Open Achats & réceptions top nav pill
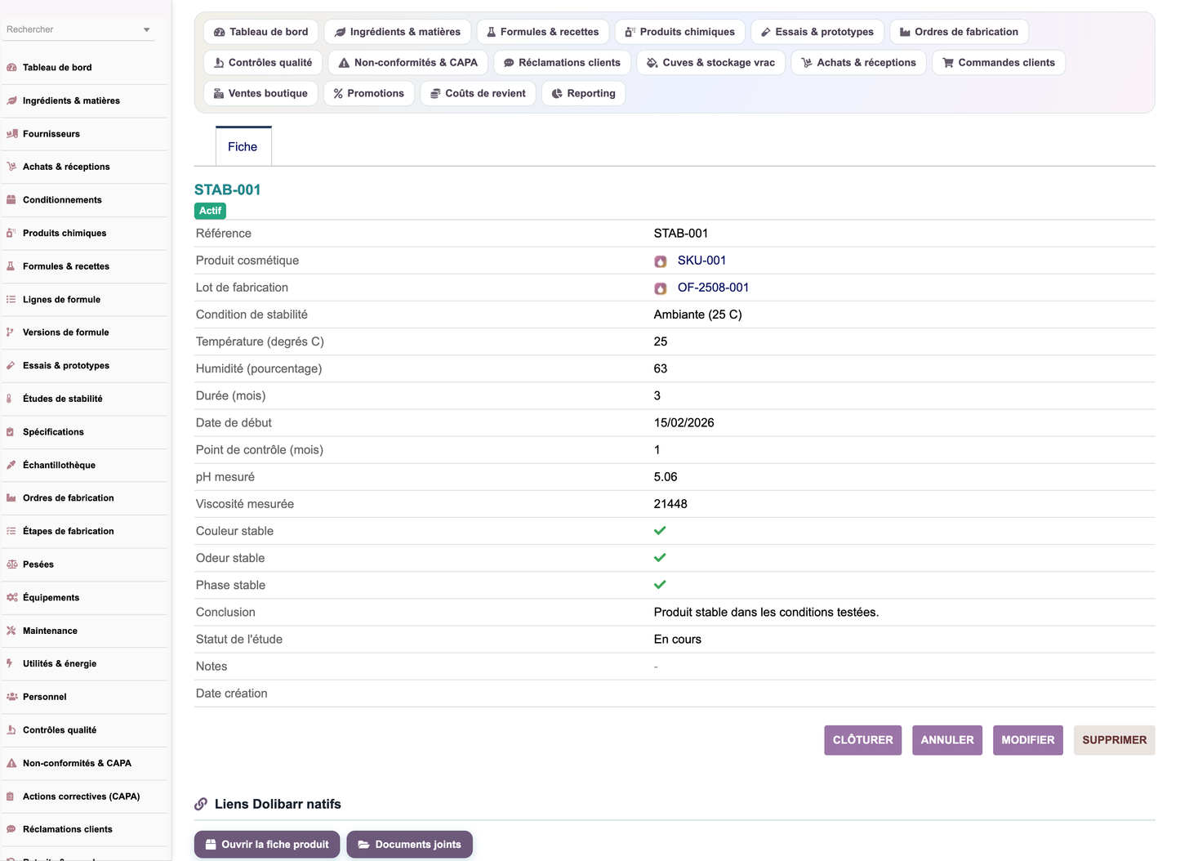 [x=859, y=63]
